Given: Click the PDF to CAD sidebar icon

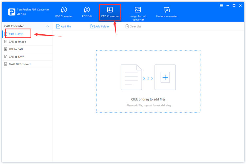Looking at the screenshot, I should (6, 49).
